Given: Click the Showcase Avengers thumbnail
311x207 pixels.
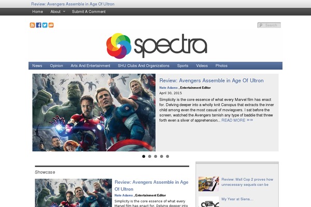Looking at the screenshot, I should (x=74, y=193).
